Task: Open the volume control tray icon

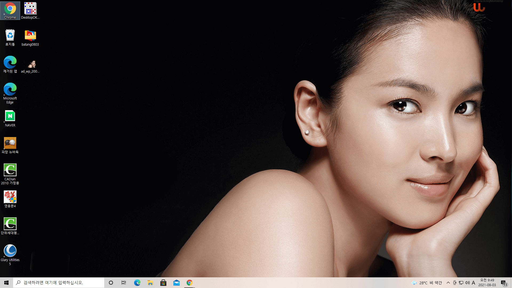Action: pyautogui.click(x=467, y=283)
